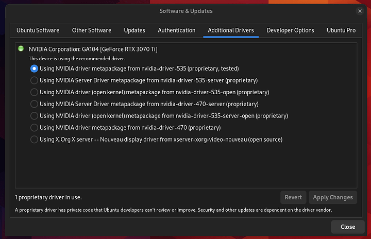
Task: Select the nvidia-driver-470 proprietary driver
Action: point(35,128)
